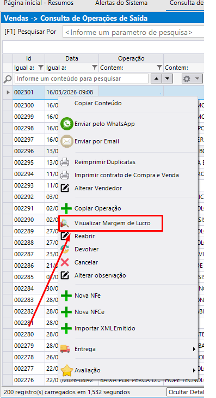This screenshot has height=398, width=216.
Task: Click the filter funnel in Data column
Action: [x=95, y=68]
